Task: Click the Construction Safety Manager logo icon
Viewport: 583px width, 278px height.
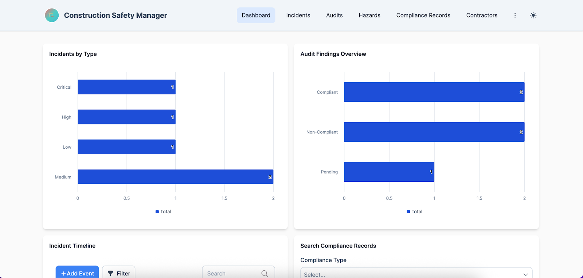Action: click(x=52, y=15)
